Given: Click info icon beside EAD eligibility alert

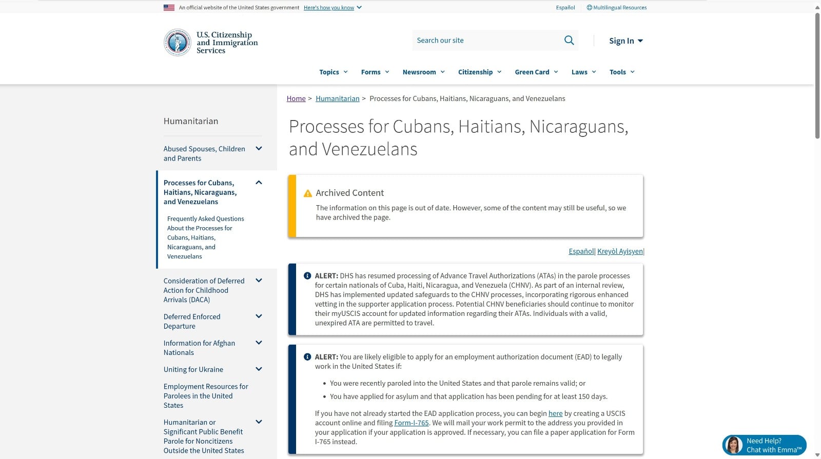Looking at the screenshot, I should (307, 357).
